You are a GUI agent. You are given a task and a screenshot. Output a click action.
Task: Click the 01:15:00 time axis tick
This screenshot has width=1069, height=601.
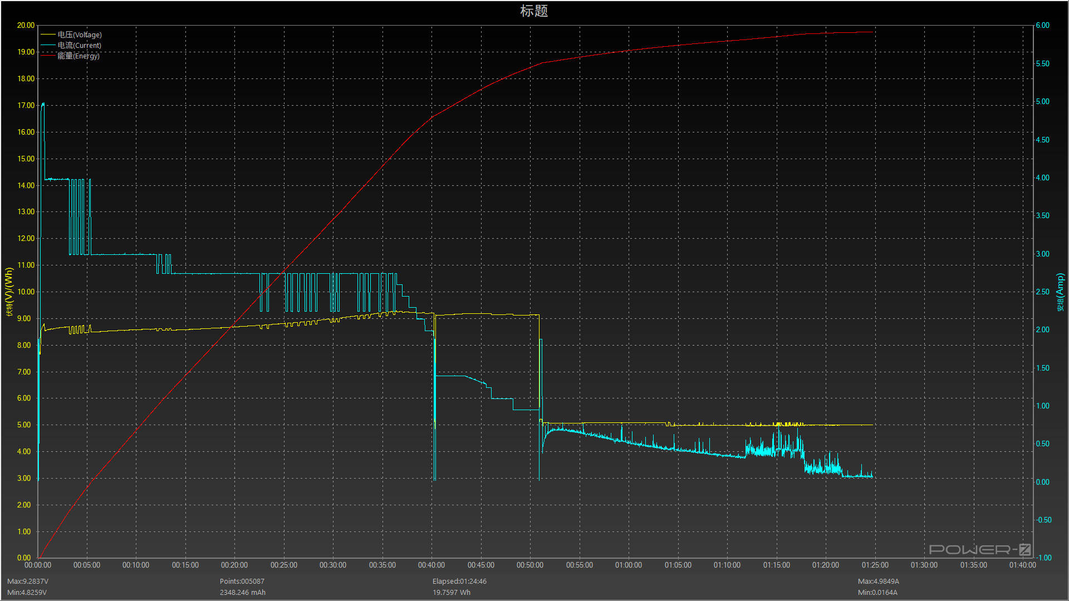(x=777, y=565)
